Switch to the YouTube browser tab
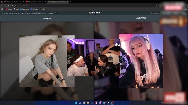Viewport: 188px width, 105px height. (x=36, y=2)
